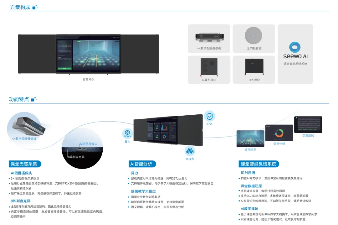The image size is (338, 225).
Task: Click the 8阵列麦克风 callout in close-up circle
Action: coord(76,157)
